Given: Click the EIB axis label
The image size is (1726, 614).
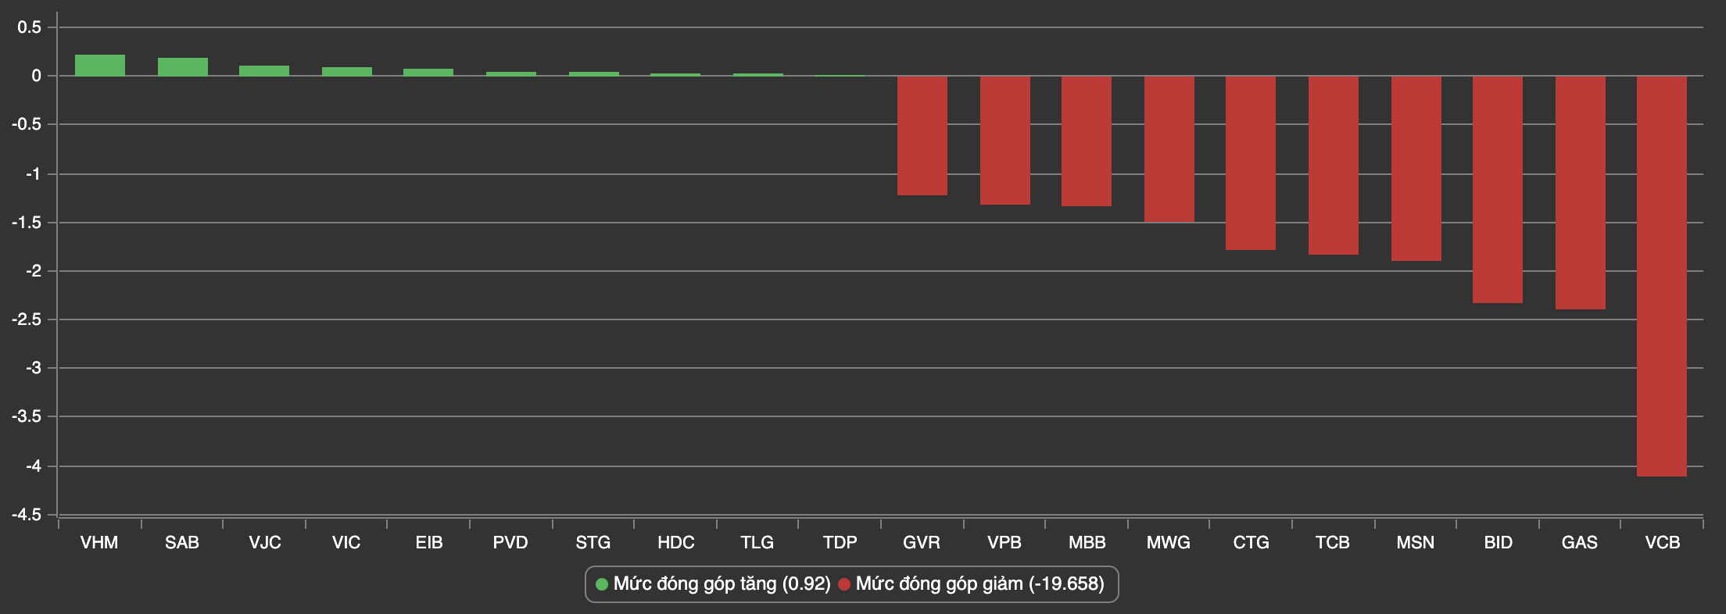Looking at the screenshot, I should click(429, 542).
